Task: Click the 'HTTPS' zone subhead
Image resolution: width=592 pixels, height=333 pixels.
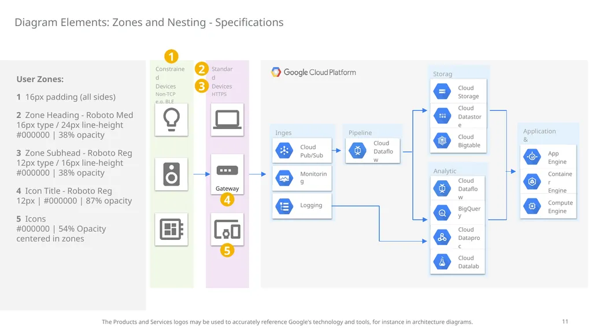Action: 219,94
